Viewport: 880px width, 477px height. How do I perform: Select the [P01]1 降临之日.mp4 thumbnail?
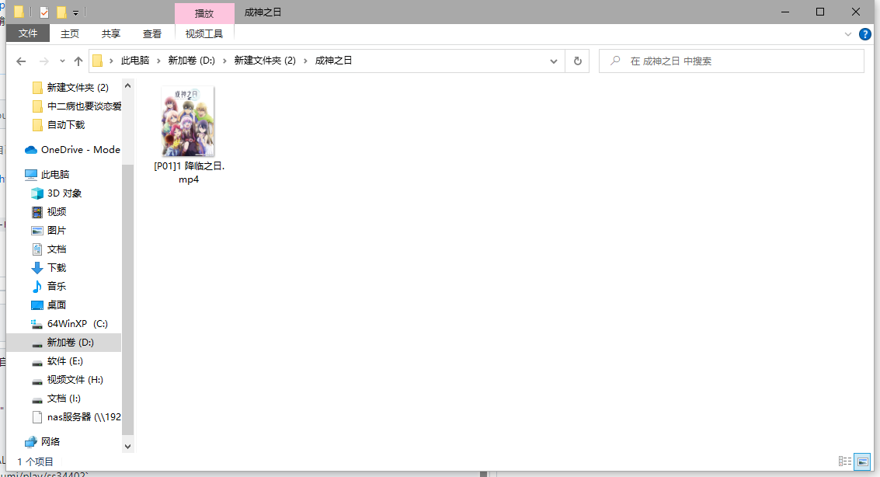[x=187, y=120]
